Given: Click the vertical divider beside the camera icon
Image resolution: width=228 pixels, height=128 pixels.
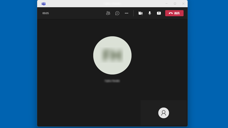Looking at the screenshot, I should (x=133, y=13).
